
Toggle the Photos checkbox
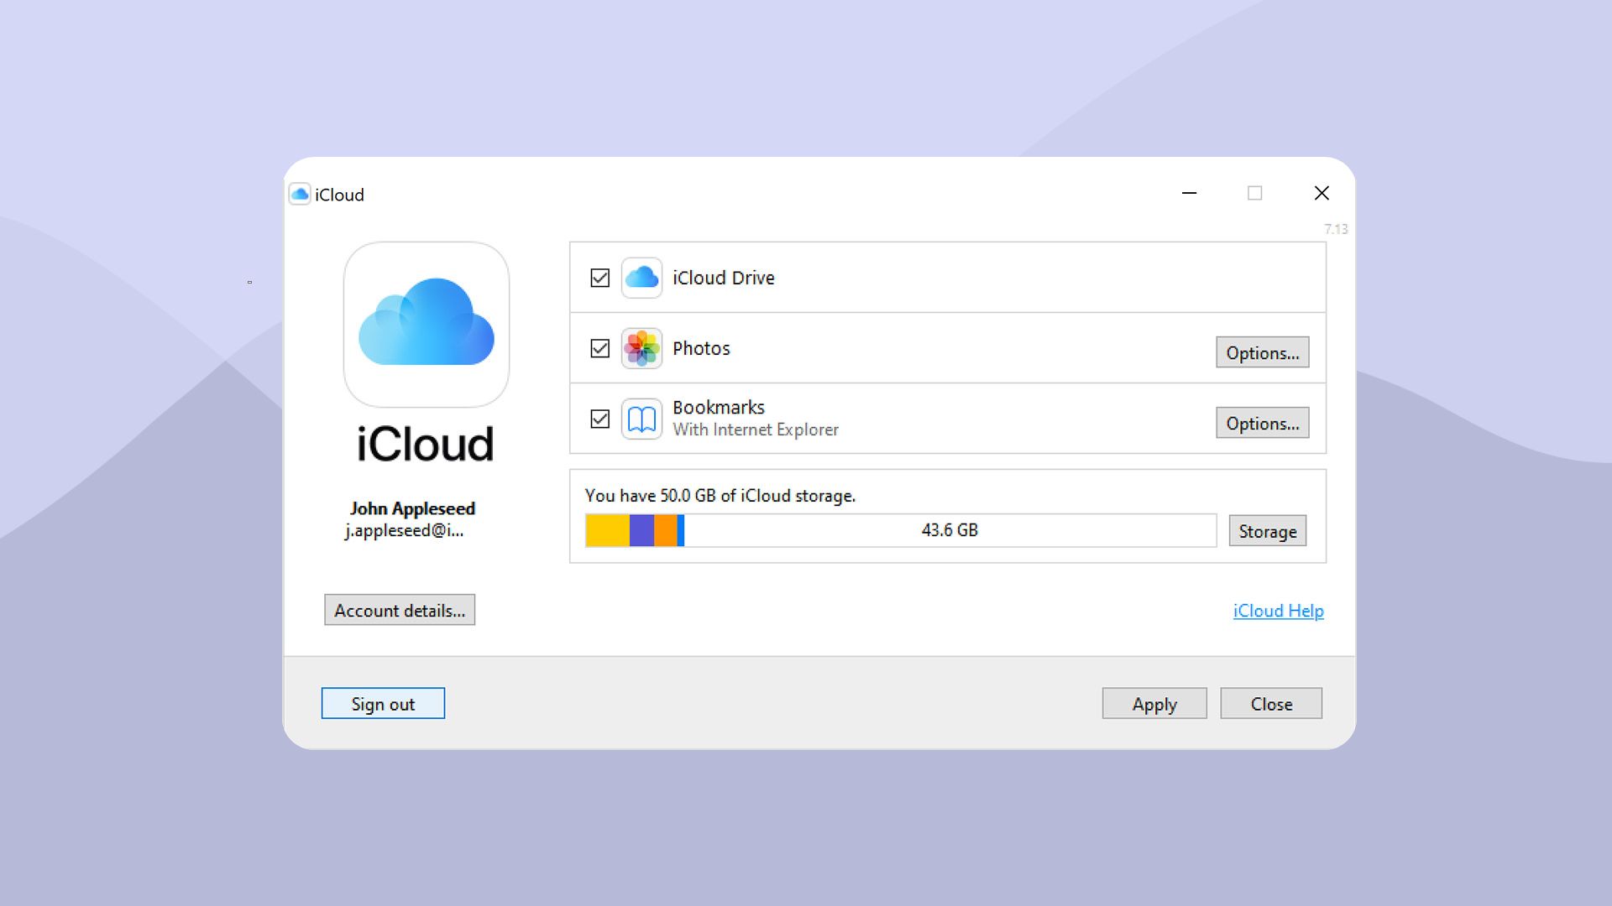pyautogui.click(x=599, y=348)
